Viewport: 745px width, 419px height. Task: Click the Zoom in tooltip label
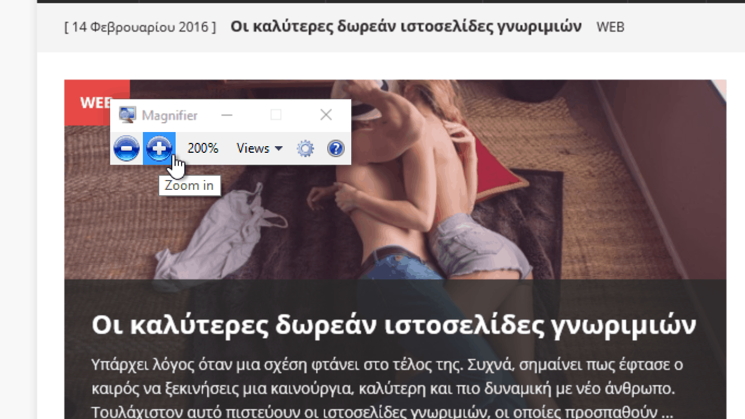point(189,185)
